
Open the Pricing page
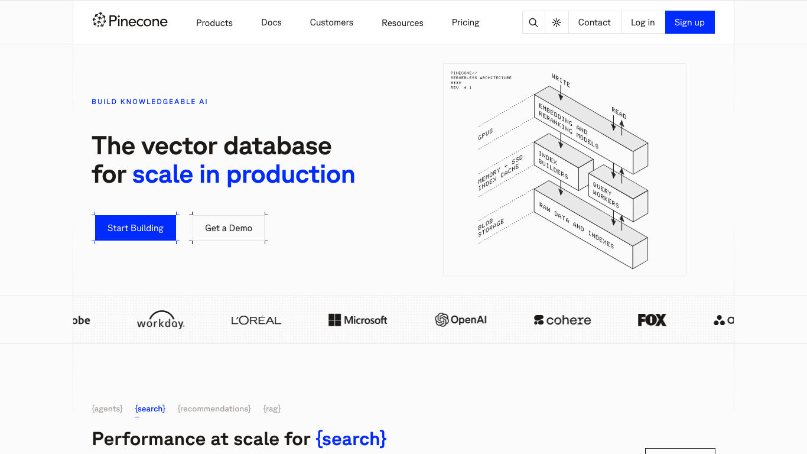coord(466,22)
